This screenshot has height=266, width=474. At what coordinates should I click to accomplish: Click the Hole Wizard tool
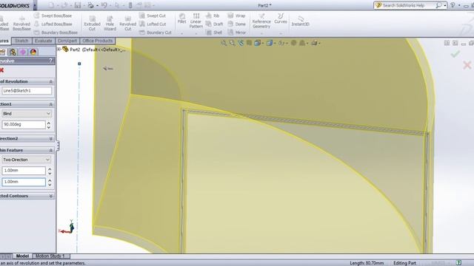[x=110, y=23]
